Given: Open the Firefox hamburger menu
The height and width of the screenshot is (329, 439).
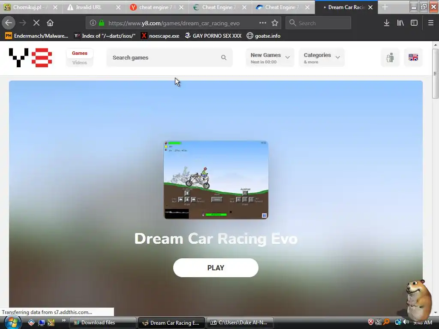Looking at the screenshot, I should pos(431,23).
